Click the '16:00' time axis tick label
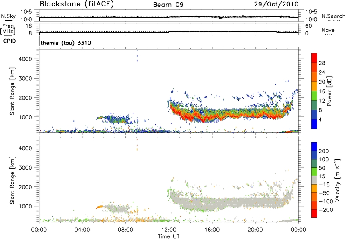The image size is (345, 239). 212,230
